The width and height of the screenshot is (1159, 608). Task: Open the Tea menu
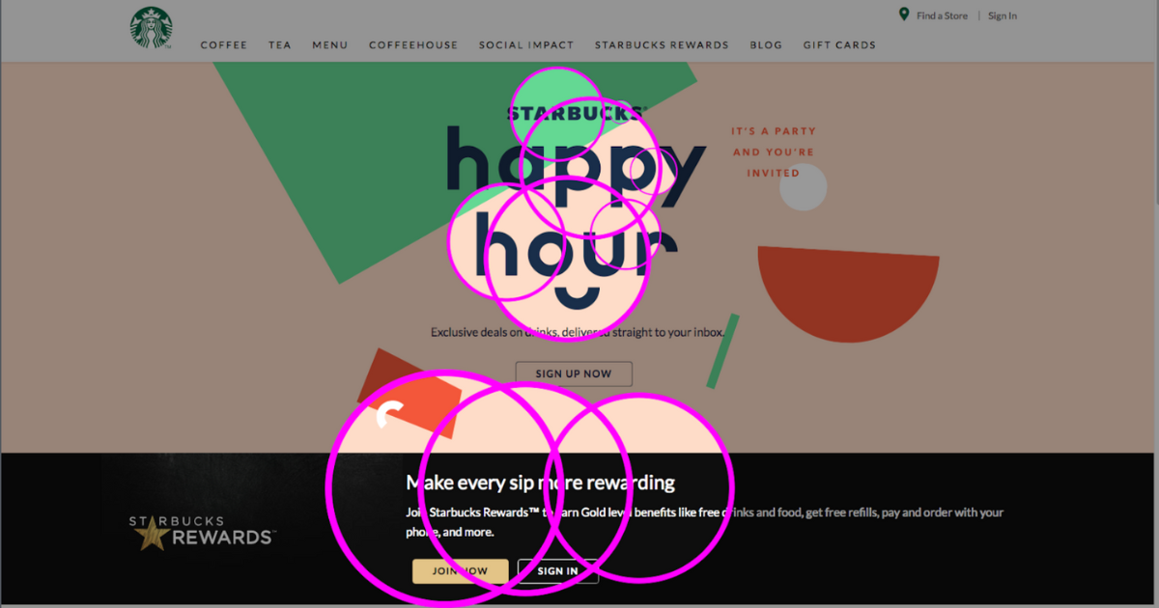pos(280,45)
